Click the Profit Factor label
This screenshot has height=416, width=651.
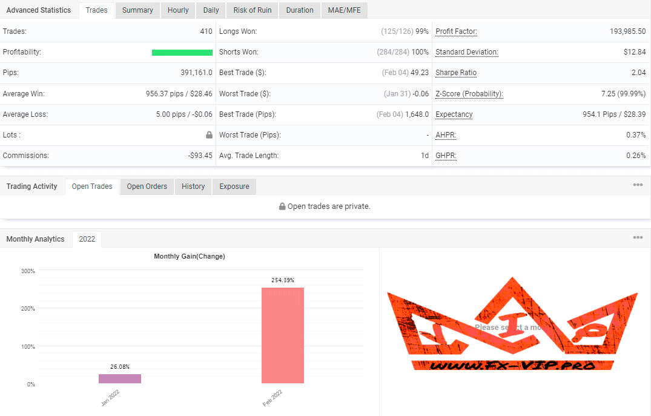456,31
